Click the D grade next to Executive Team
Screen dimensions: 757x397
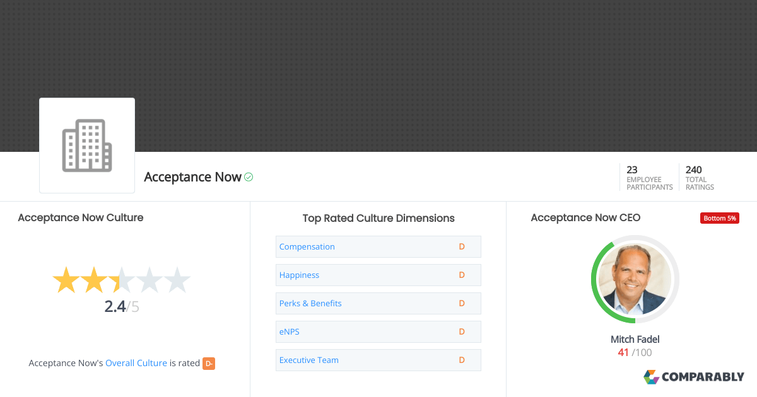(462, 360)
